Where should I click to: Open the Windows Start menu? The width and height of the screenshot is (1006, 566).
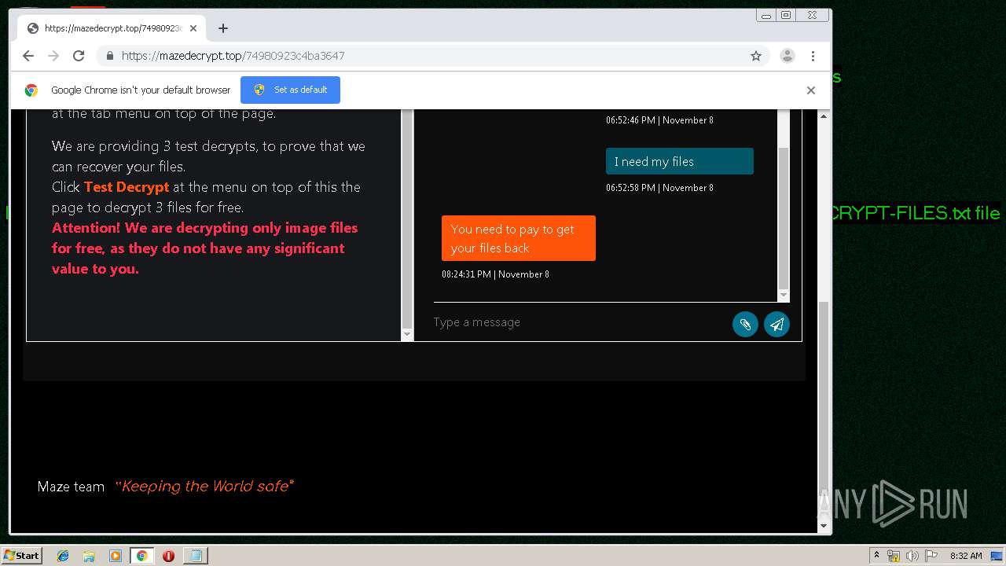22,555
